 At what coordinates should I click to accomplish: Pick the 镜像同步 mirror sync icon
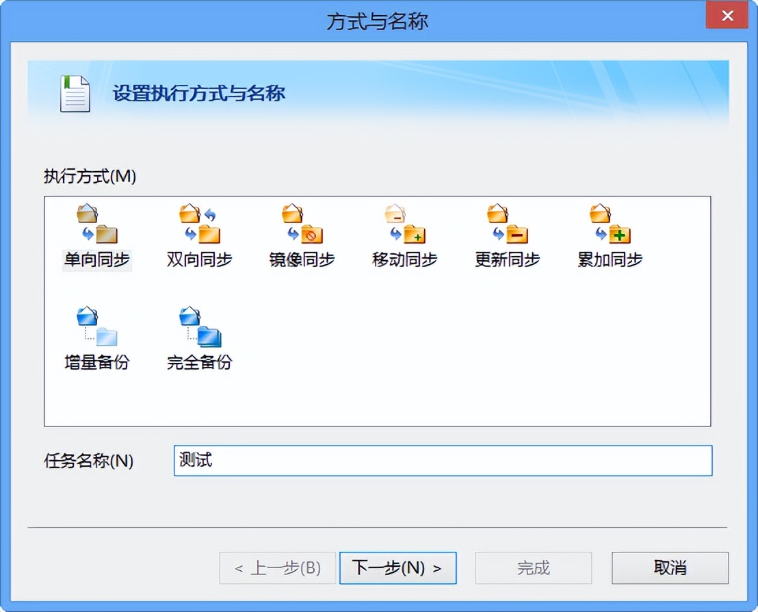(302, 225)
